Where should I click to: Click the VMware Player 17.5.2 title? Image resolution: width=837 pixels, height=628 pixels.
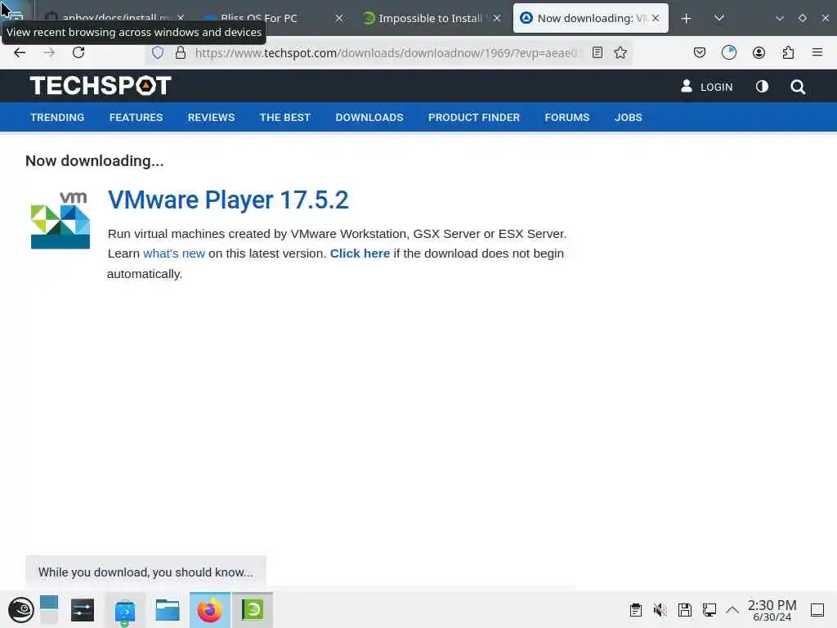click(x=228, y=200)
